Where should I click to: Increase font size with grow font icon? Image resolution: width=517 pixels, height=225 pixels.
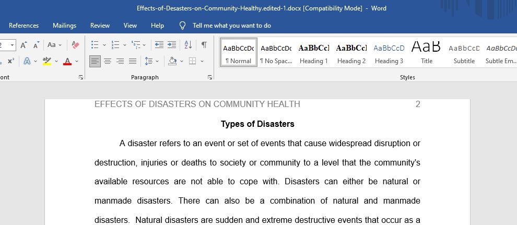pos(23,45)
